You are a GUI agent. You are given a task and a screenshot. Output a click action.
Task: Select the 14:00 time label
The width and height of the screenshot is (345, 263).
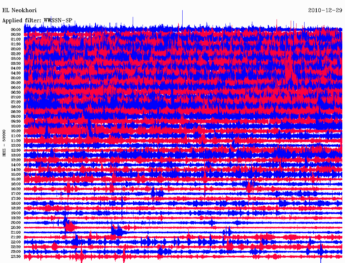[x=16, y=165]
